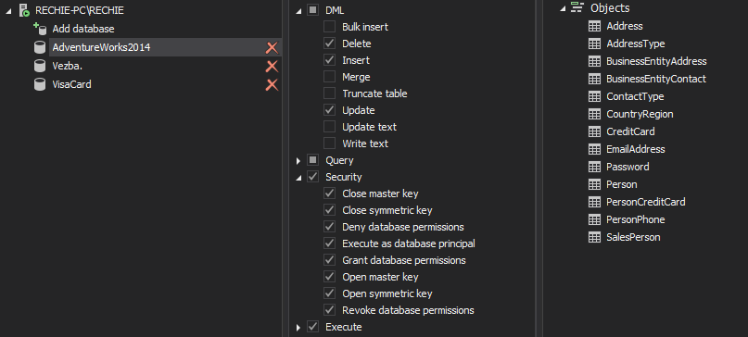748x337 pixels.
Task: Click the Security group label
Action: [344, 177]
